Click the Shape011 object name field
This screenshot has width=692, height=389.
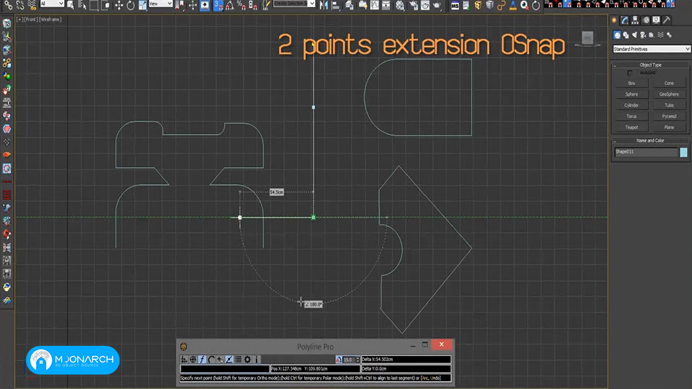[646, 152]
